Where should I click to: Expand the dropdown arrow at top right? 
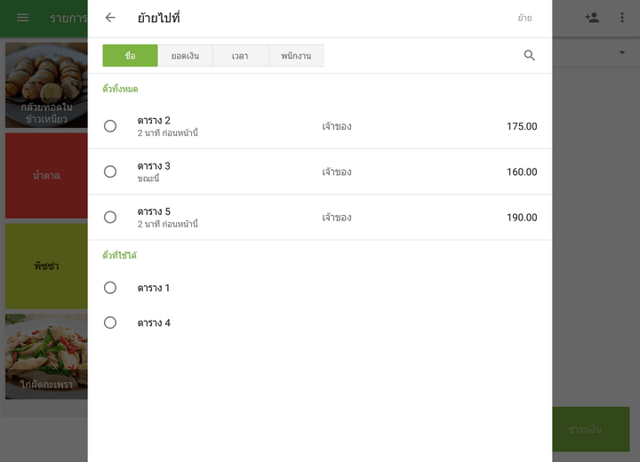(x=622, y=53)
